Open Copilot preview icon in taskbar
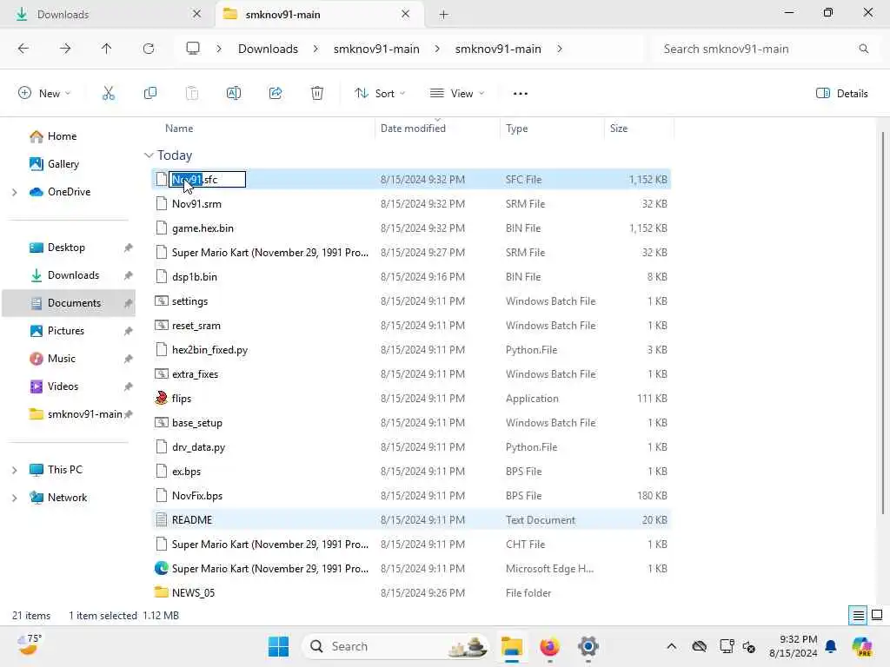Screen dimensions: 890x667 [x=862, y=646]
